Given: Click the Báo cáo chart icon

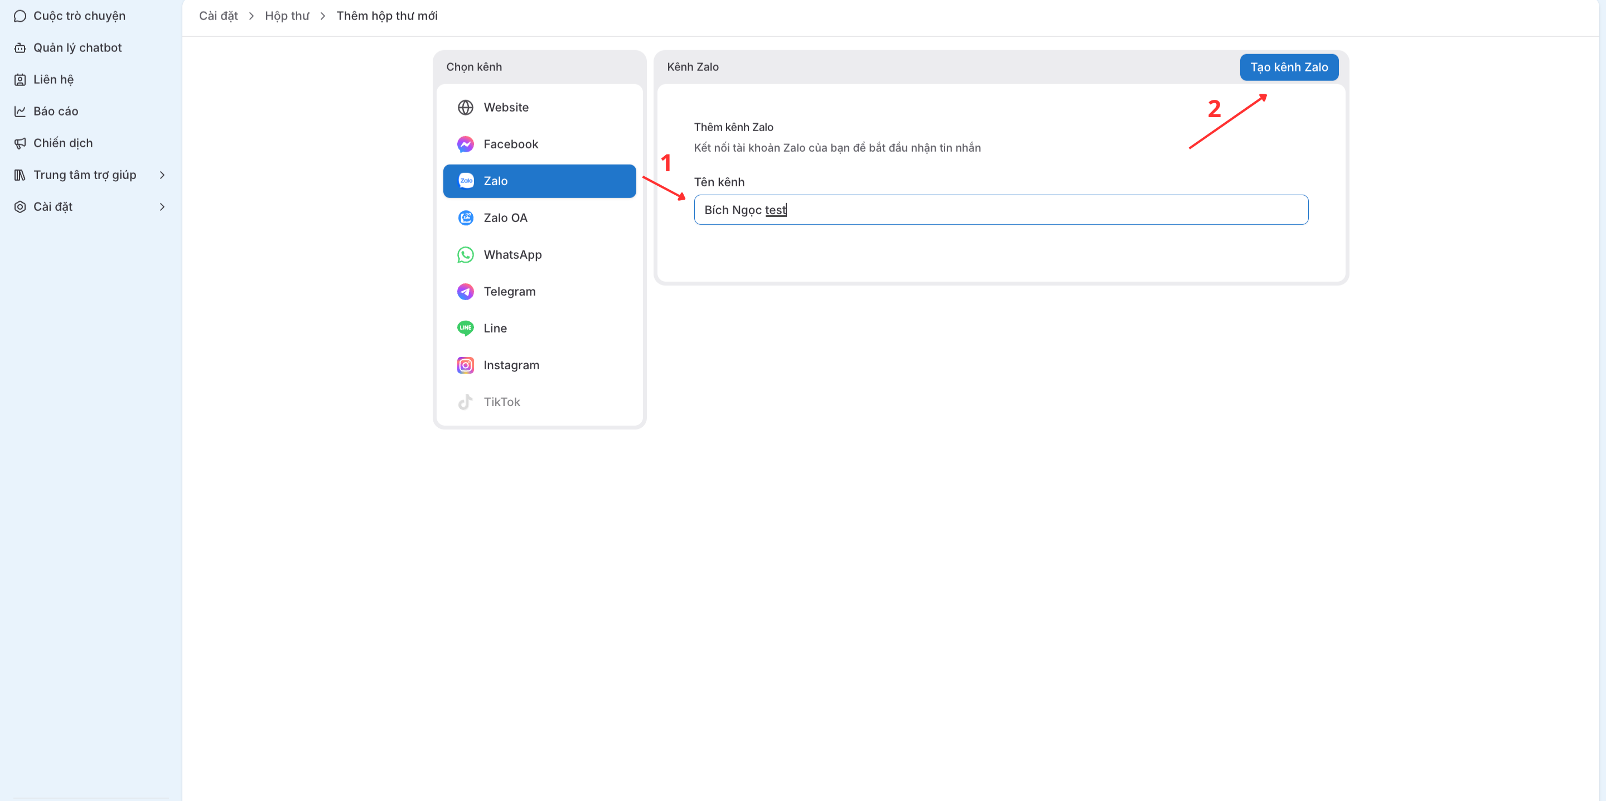Looking at the screenshot, I should click(20, 111).
